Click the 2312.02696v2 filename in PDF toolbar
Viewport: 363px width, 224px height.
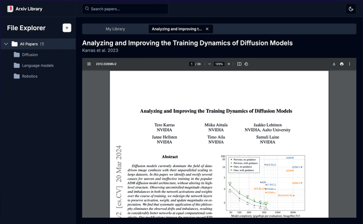tap(106, 64)
